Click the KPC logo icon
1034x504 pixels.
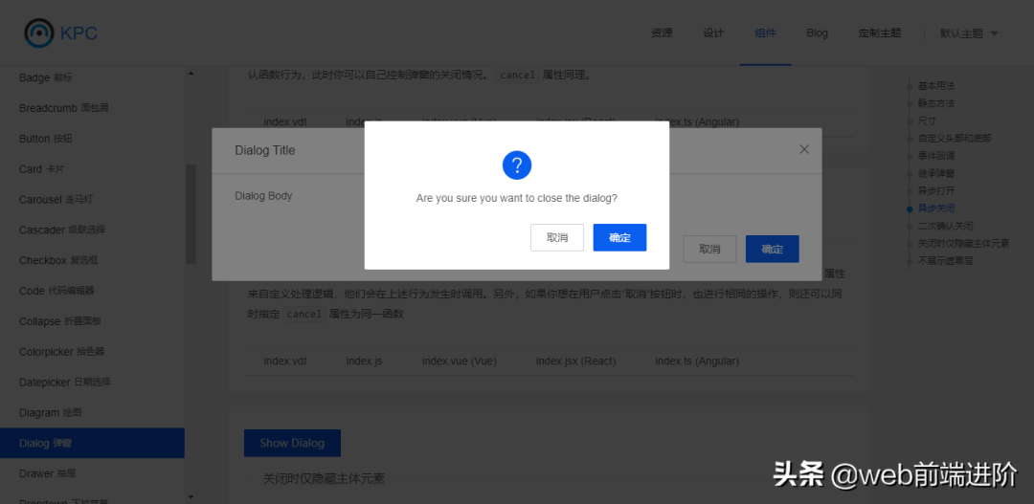pyautogui.click(x=39, y=33)
